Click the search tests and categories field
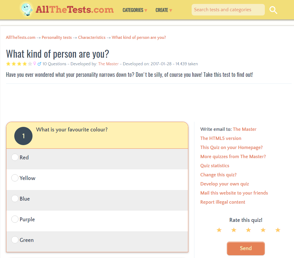Image resolution: width=294 pixels, height=258 pixels. [228, 10]
